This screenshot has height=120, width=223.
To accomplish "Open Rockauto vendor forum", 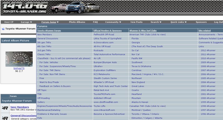I will pos(99,50).
